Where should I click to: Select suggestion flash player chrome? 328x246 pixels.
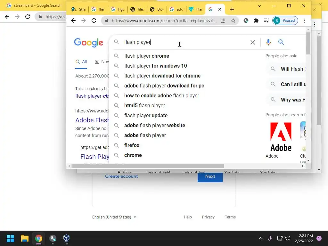point(147,56)
